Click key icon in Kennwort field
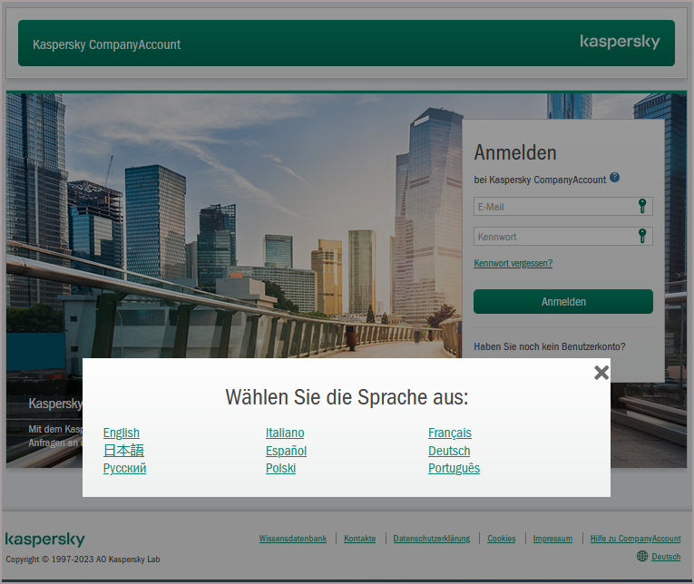 pyautogui.click(x=642, y=236)
